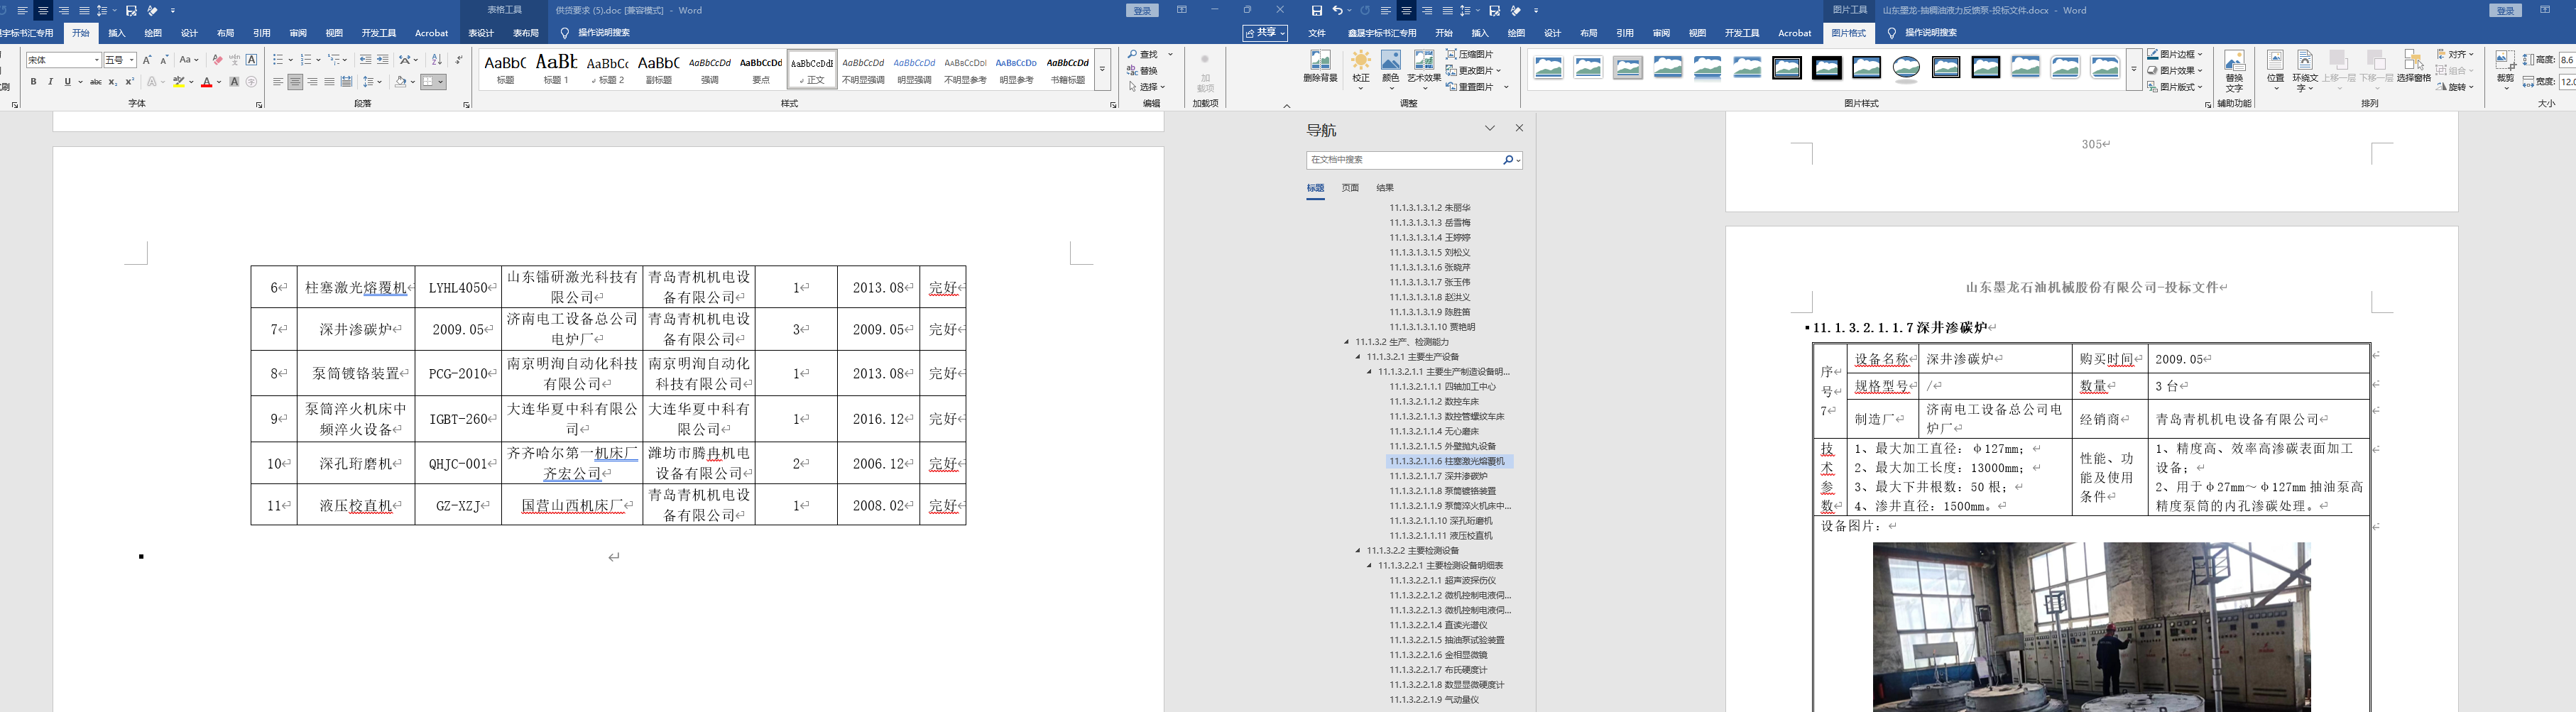Click the red font color button
The width and height of the screenshot is (2576, 712).
click(x=206, y=82)
